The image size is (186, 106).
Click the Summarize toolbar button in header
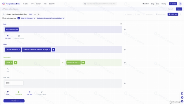148,14
